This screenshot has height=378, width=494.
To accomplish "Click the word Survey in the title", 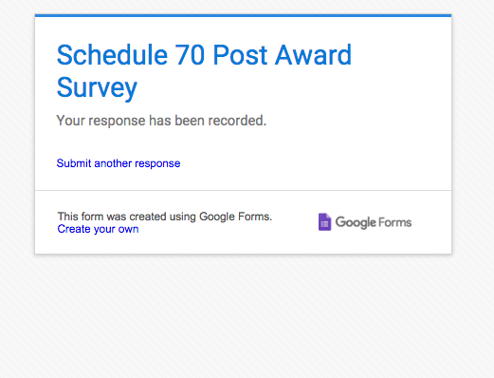I will point(97,88).
